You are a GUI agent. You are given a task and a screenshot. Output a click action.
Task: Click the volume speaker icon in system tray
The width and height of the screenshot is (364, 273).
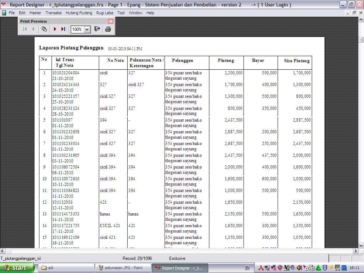(299, 268)
